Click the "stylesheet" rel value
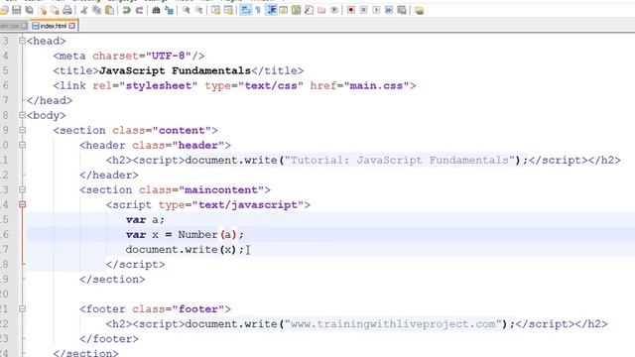 tap(159, 86)
